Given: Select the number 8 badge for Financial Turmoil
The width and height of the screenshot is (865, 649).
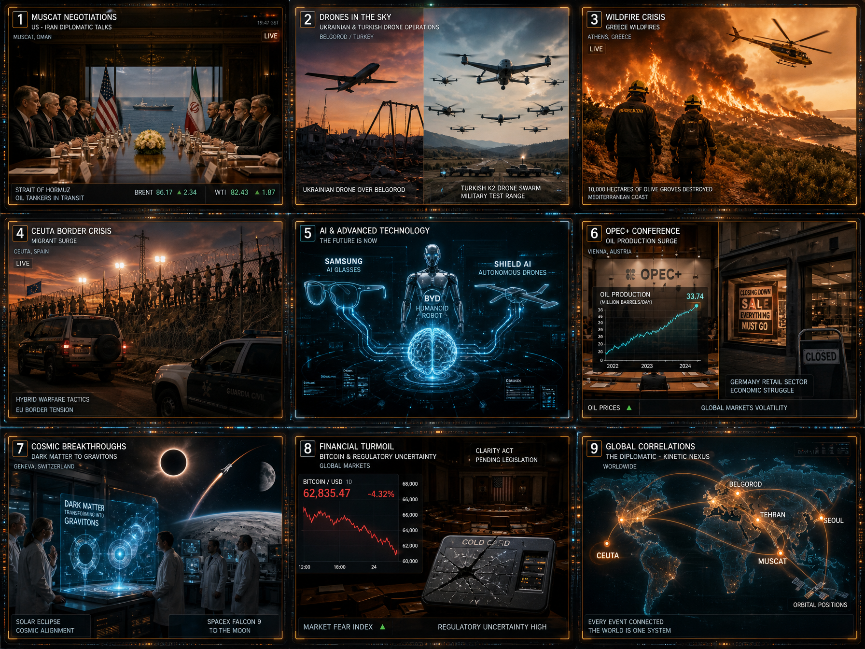Looking at the screenshot, I should click(x=307, y=449).
